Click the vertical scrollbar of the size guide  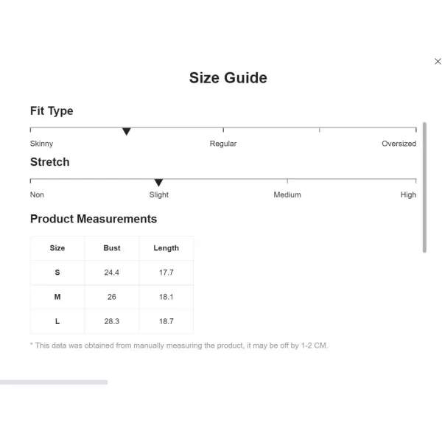(x=424, y=187)
